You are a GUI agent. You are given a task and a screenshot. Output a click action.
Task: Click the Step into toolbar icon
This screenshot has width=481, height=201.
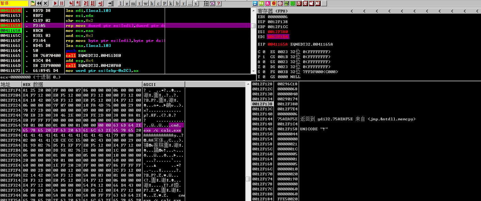(x=72, y=3)
